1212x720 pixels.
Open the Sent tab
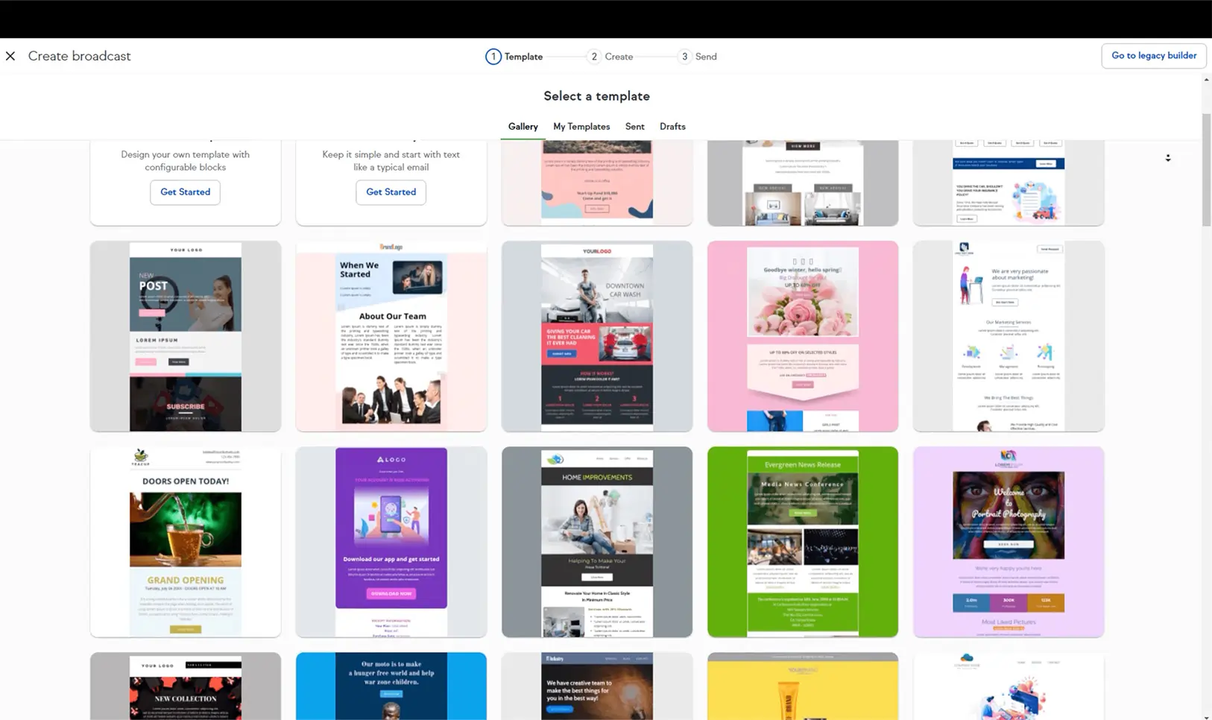point(635,127)
